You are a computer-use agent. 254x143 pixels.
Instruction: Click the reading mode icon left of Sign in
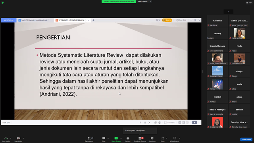point(158,20)
